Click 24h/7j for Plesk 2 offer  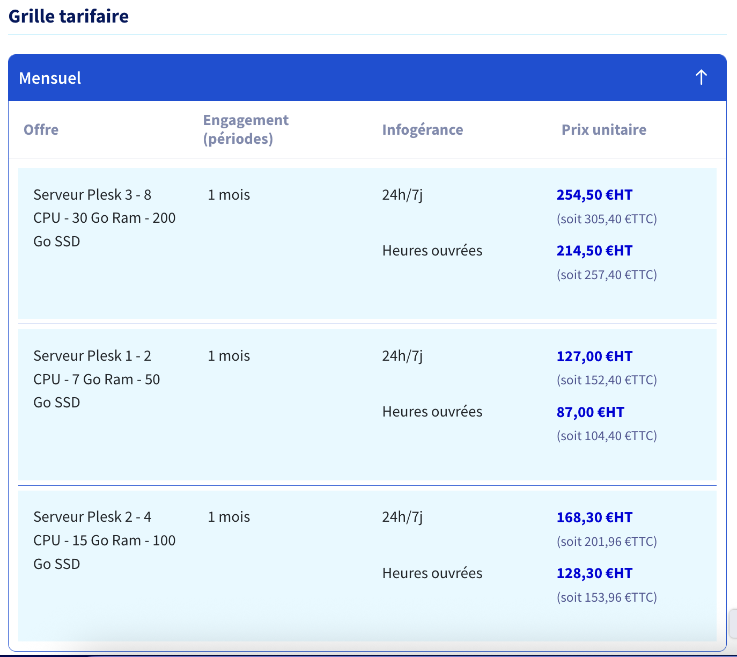(x=402, y=517)
